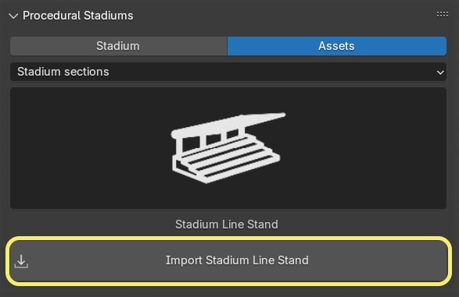Click the stadium stand preview thumbnail
459x297 pixels.
(x=228, y=148)
